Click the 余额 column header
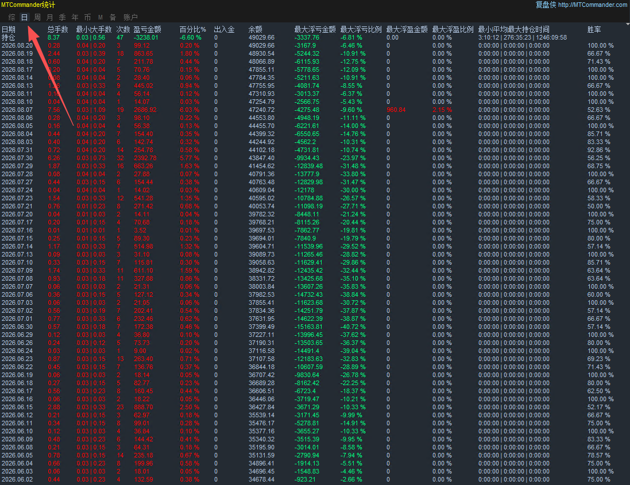Image resolution: width=630 pixels, height=485 pixels. pyautogui.click(x=256, y=29)
